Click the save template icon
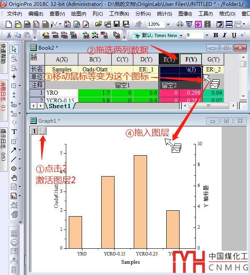This screenshot has height=275, width=250. coord(126,24)
